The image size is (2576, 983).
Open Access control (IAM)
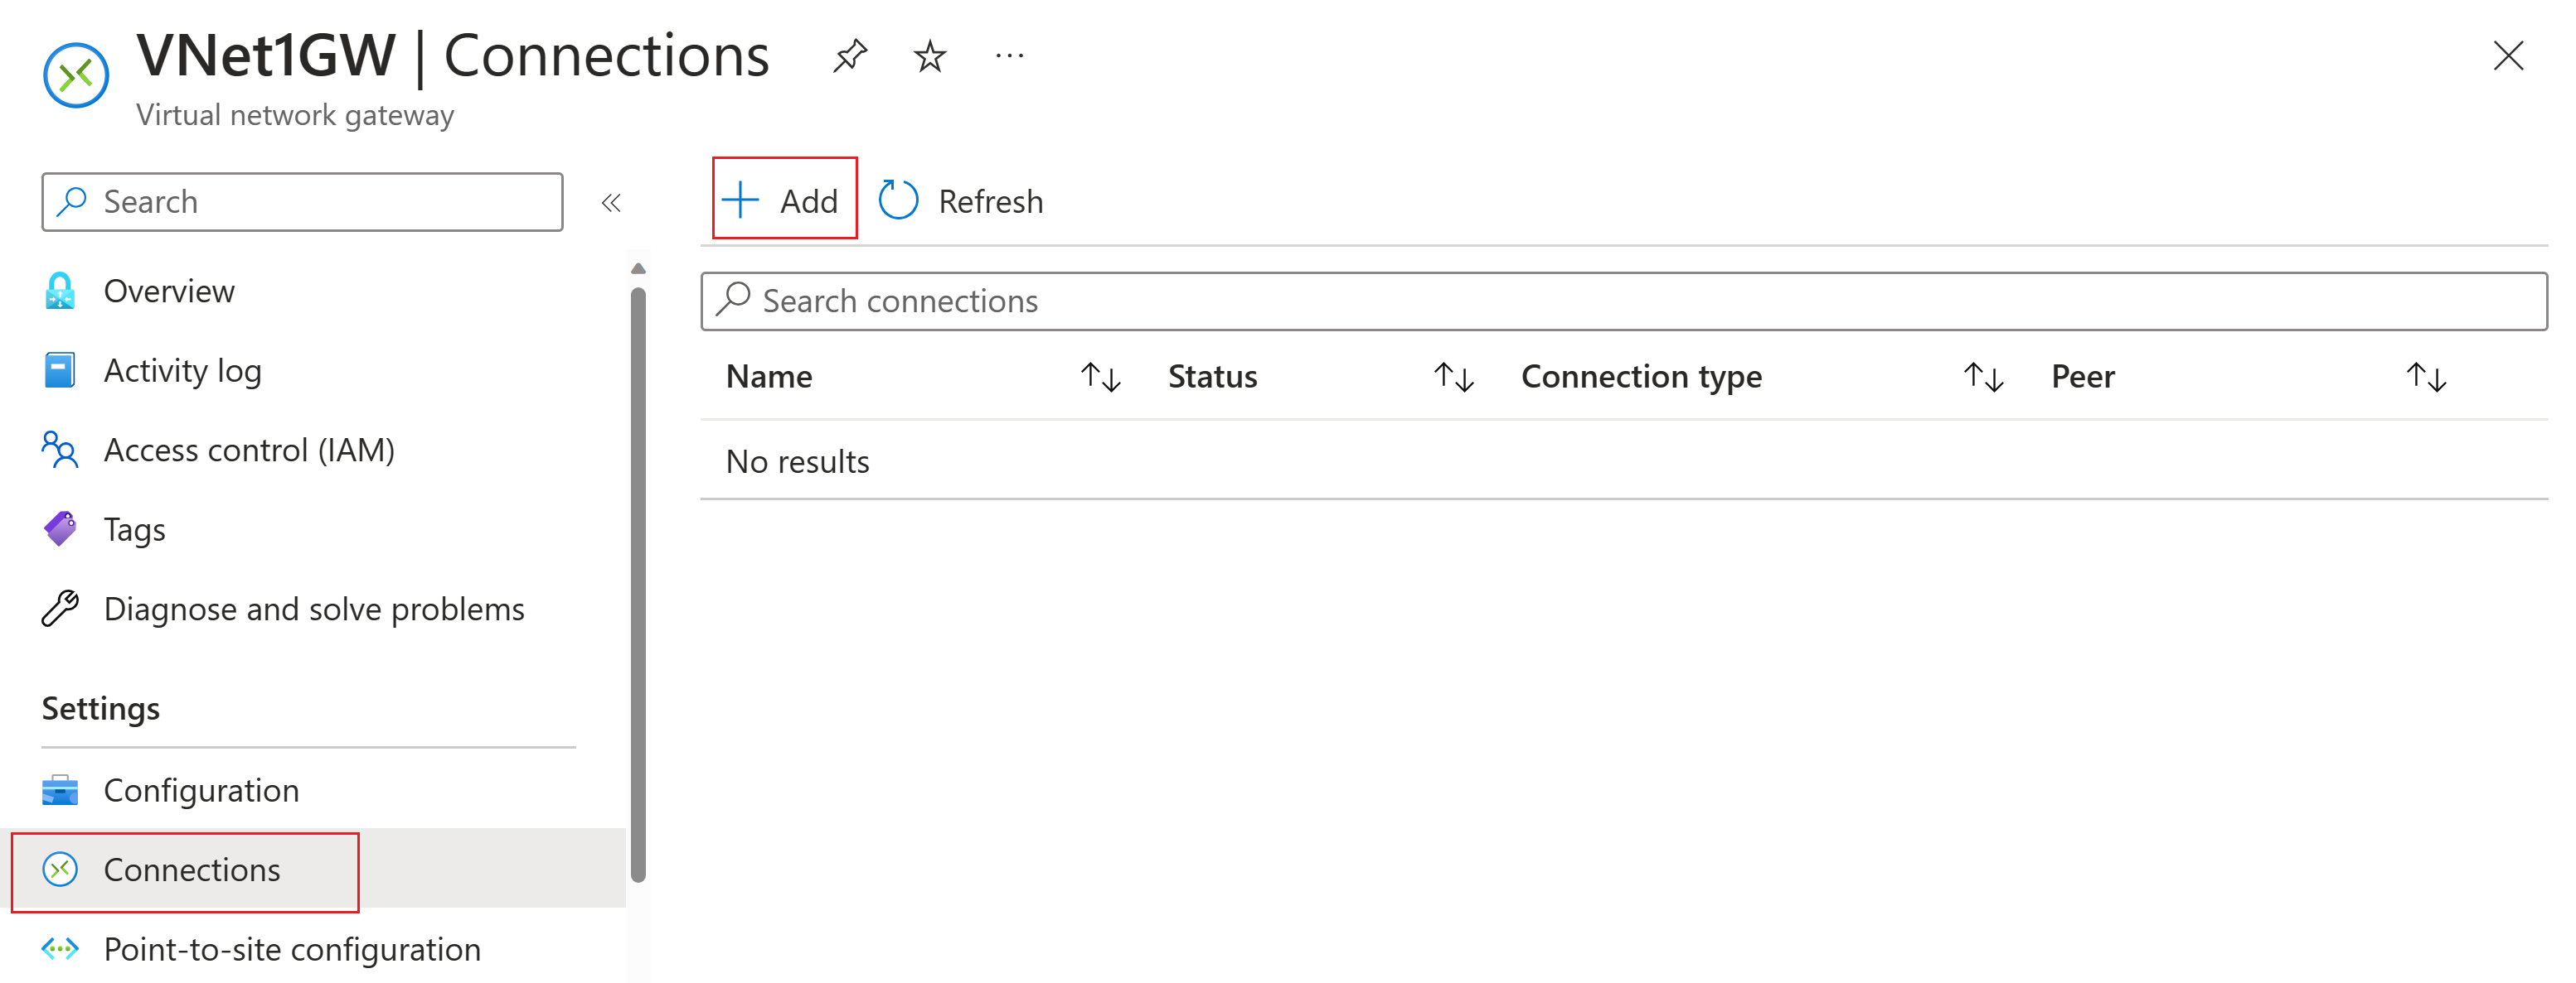pos(249,451)
